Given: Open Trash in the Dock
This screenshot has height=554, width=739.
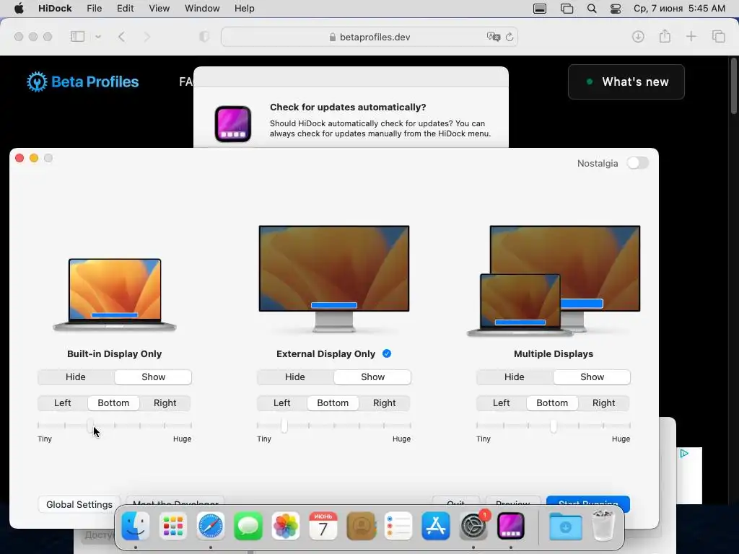Looking at the screenshot, I should 603,526.
